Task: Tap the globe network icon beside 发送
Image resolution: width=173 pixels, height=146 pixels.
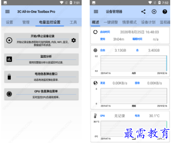Action: (95, 83)
